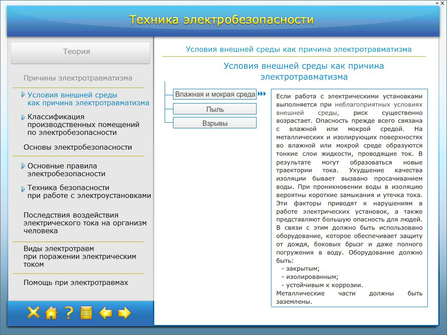Click the yellow X exit icon

(x=34, y=313)
